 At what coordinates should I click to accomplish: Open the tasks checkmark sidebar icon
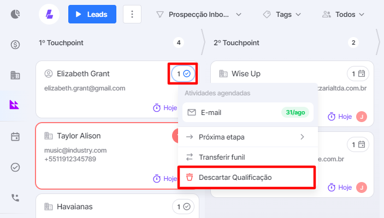[x=15, y=167]
